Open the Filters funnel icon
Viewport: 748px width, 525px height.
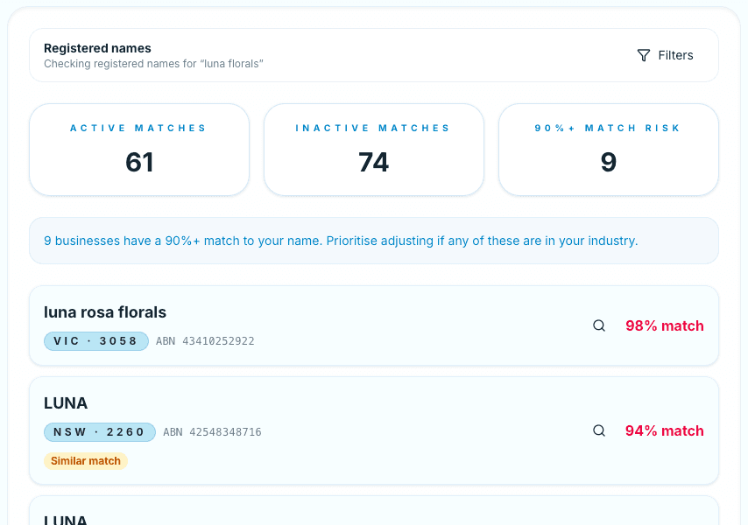click(x=644, y=55)
